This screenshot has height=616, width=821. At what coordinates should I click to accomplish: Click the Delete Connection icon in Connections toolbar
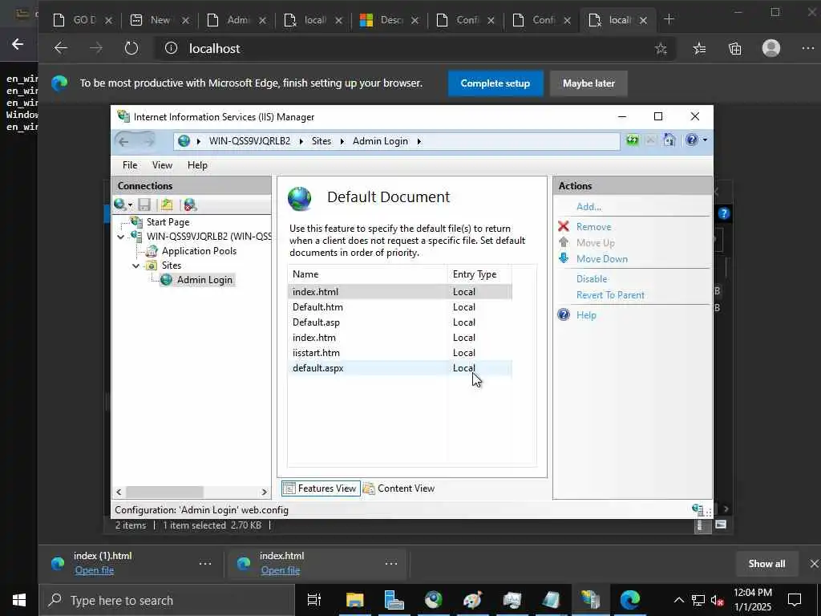(190, 205)
